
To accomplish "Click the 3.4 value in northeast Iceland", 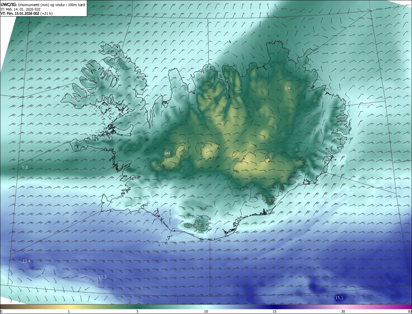I will tap(287, 88).
